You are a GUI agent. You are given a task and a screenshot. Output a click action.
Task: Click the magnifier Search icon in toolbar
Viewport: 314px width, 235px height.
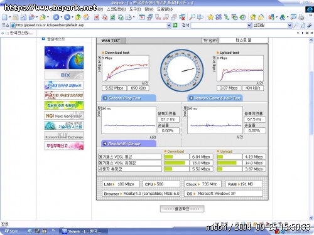192,17
